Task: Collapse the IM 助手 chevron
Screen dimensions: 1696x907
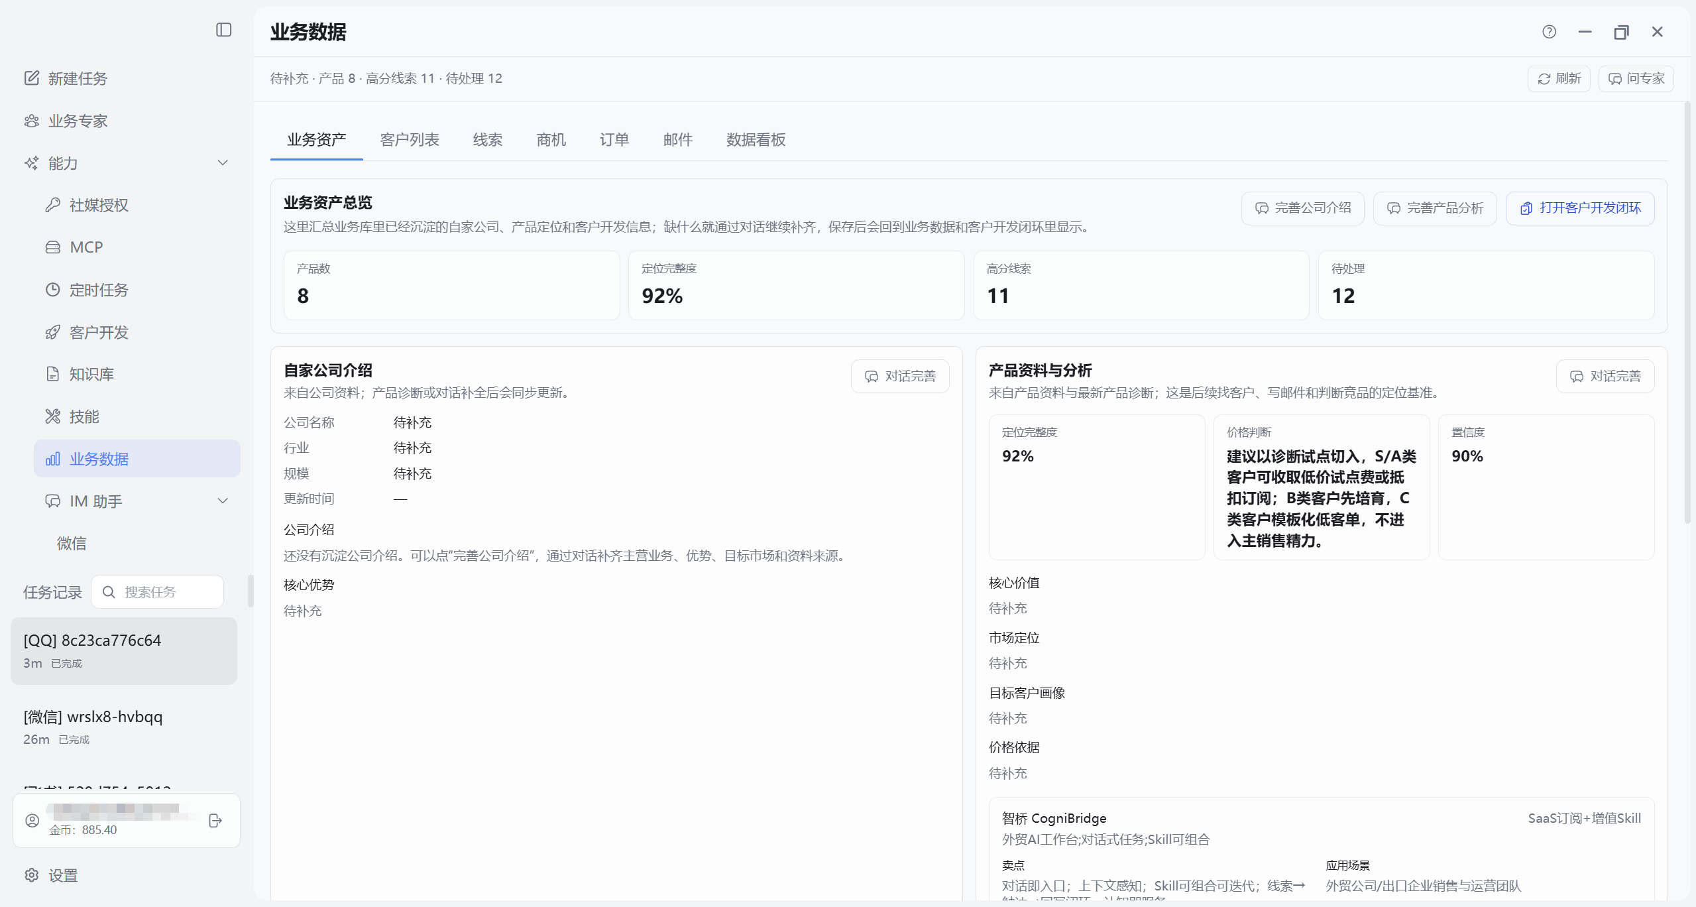Action: pyautogui.click(x=223, y=501)
